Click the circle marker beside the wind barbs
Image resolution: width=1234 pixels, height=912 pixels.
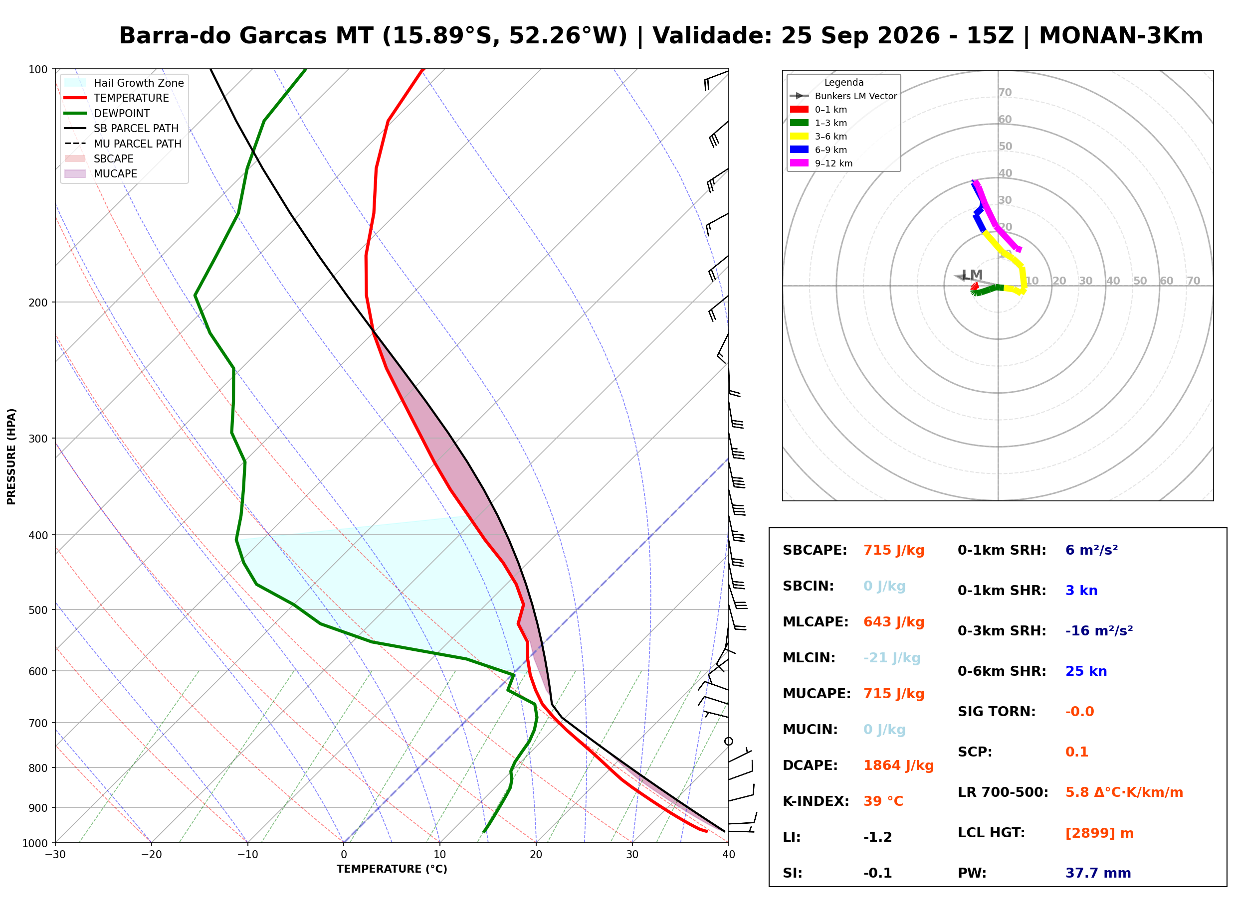729,742
